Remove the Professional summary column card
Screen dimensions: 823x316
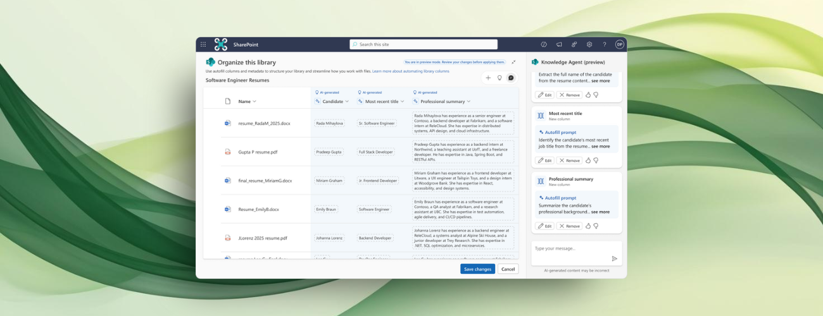[x=569, y=226]
